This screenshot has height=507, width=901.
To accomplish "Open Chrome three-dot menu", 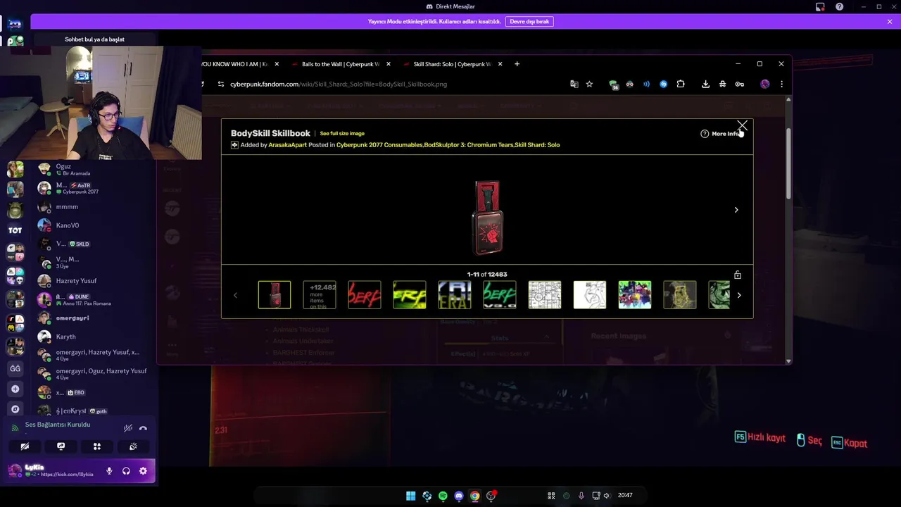I will 781,84.
